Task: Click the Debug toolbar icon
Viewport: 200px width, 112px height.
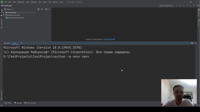Action: (180, 6)
